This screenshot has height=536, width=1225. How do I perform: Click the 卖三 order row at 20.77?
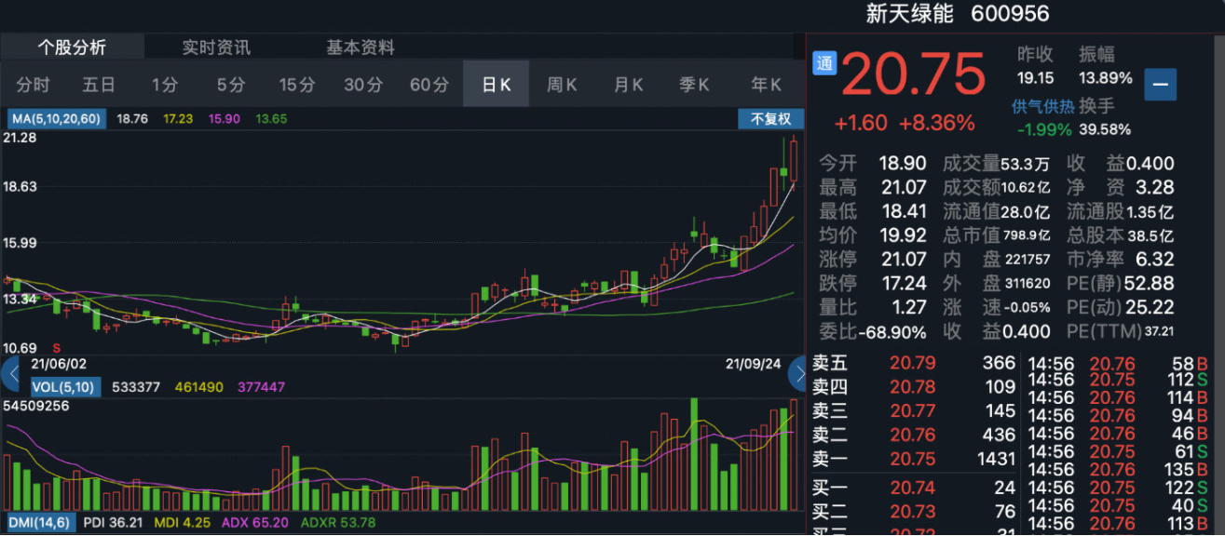[x=914, y=410]
